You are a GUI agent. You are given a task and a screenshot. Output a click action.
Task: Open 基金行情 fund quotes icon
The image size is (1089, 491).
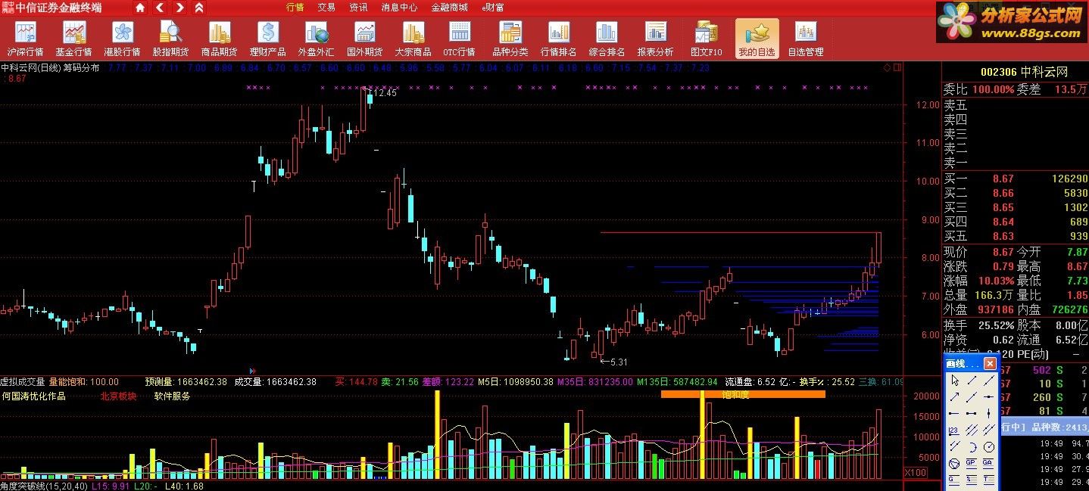click(73, 38)
